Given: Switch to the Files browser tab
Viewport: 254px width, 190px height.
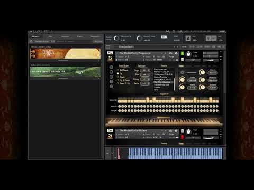Looking at the screenshot, I should [x=50, y=36].
